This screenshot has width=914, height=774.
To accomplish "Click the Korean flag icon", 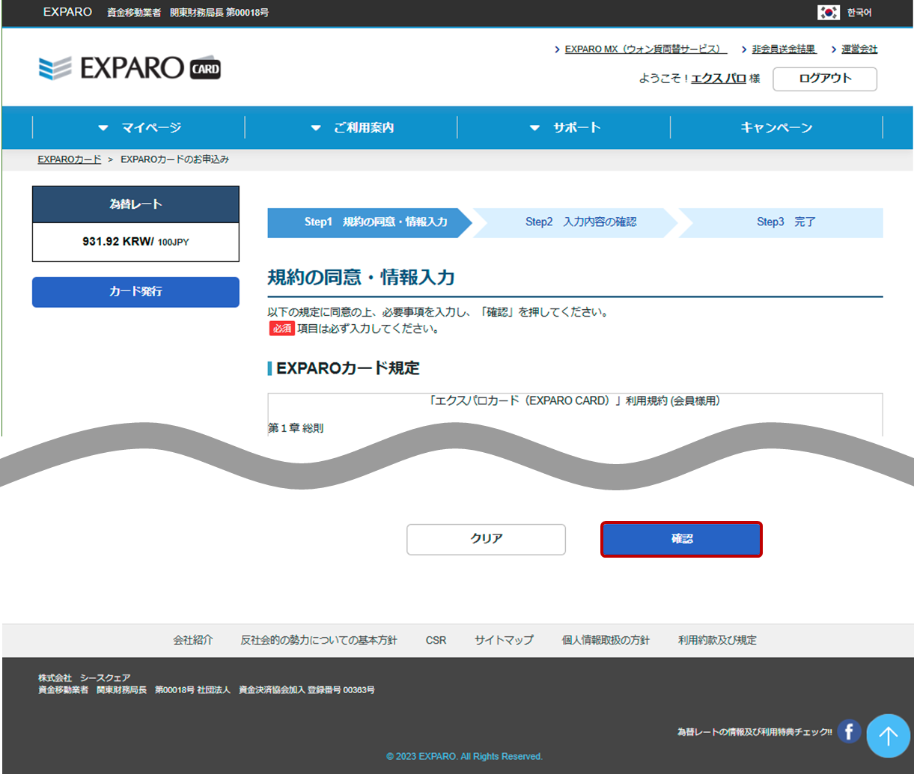I will pyautogui.click(x=828, y=13).
